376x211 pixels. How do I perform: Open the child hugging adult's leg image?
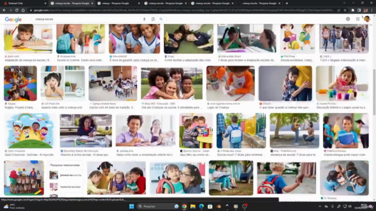tap(286, 83)
